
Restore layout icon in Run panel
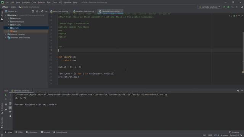click(x=6, y=105)
